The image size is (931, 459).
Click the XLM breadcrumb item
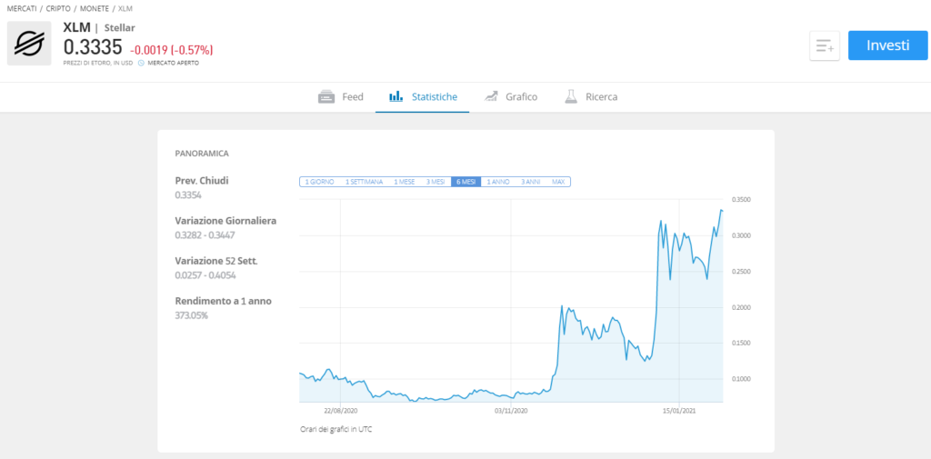coord(125,9)
